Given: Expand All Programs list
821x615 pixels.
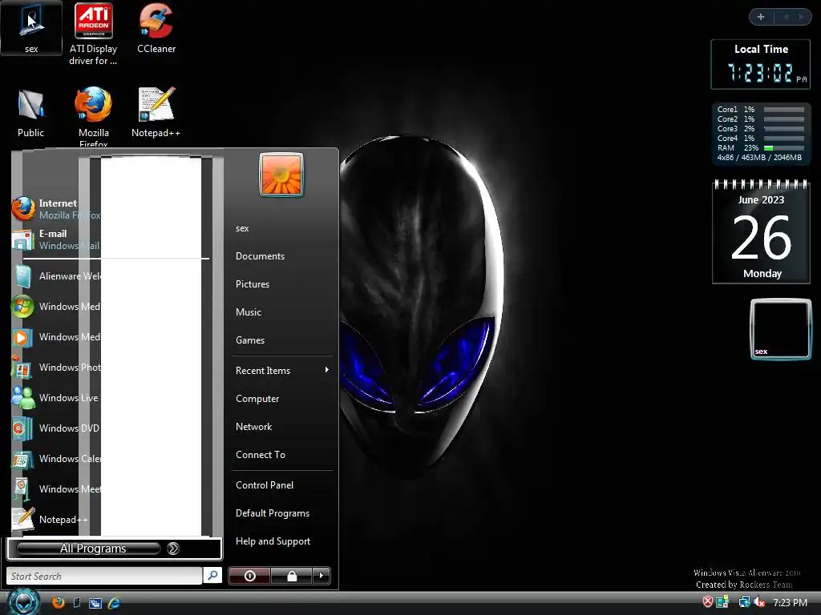Looking at the screenshot, I should (x=114, y=549).
